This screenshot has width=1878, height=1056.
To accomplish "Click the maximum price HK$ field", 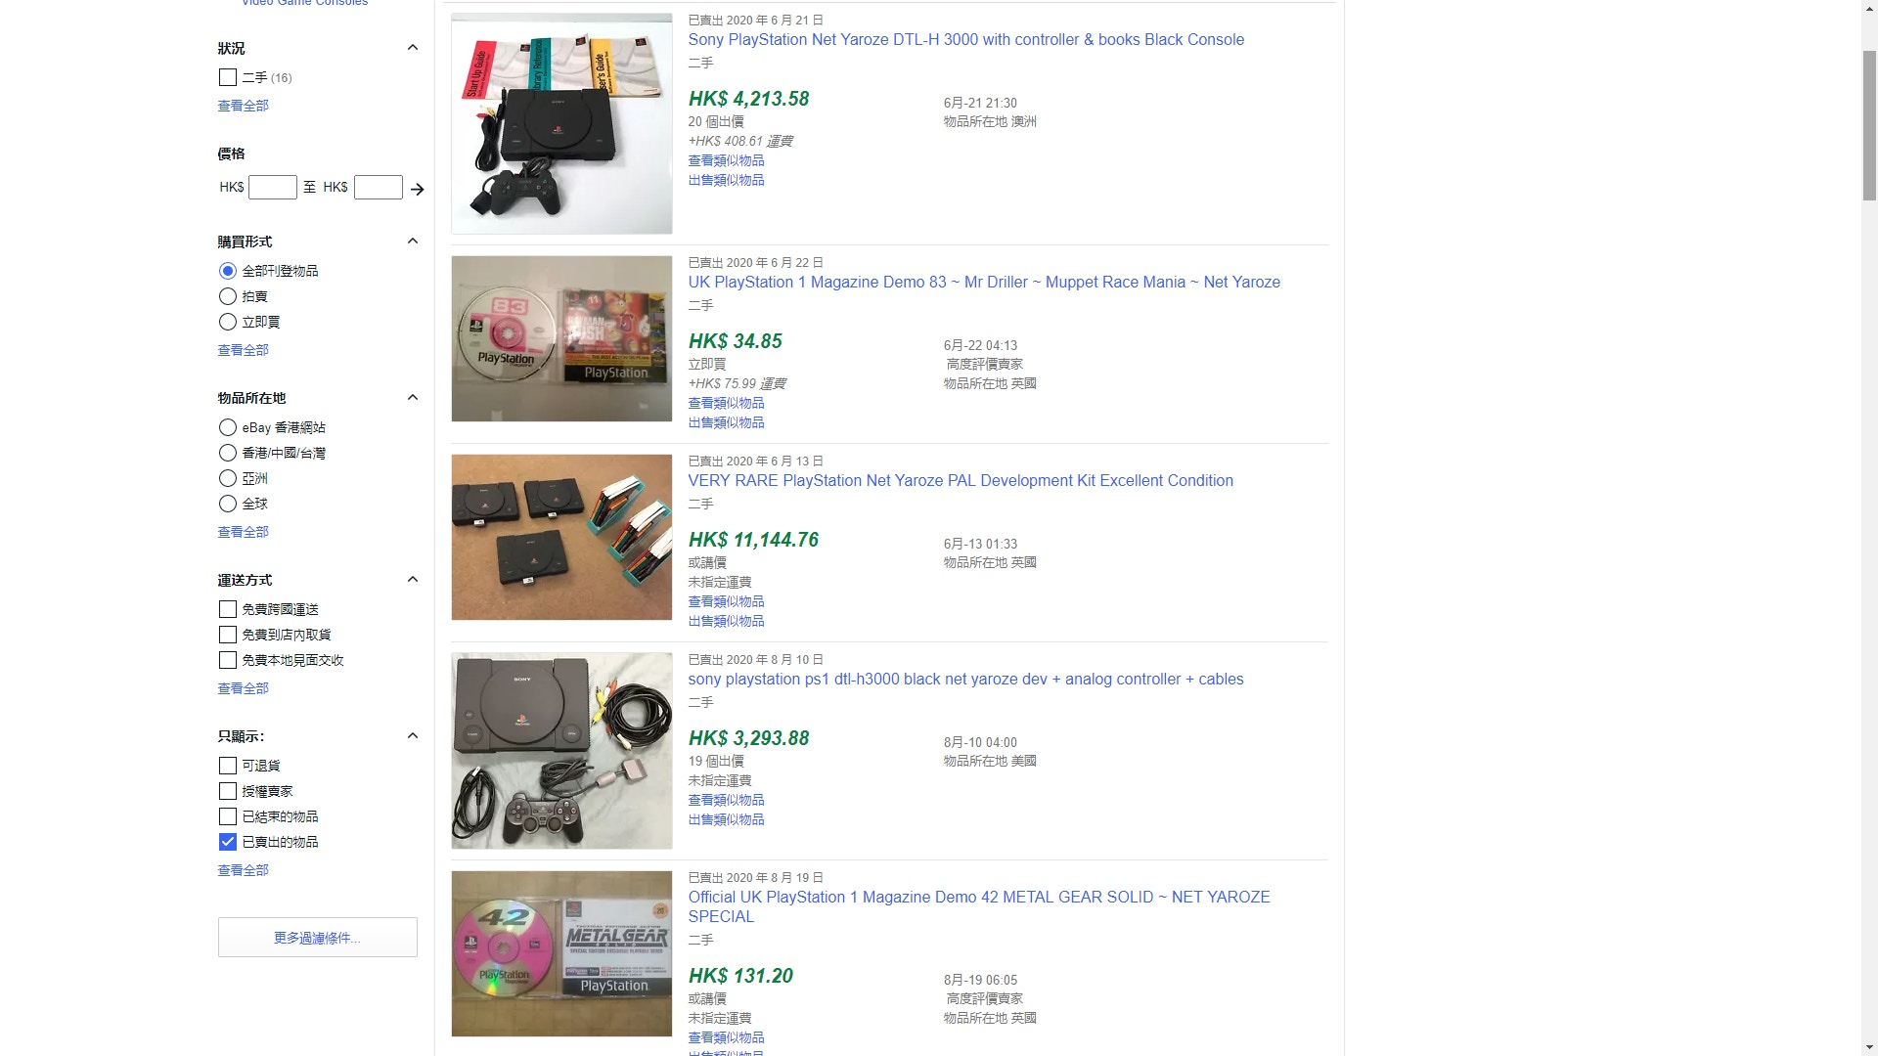I will coord(379,188).
